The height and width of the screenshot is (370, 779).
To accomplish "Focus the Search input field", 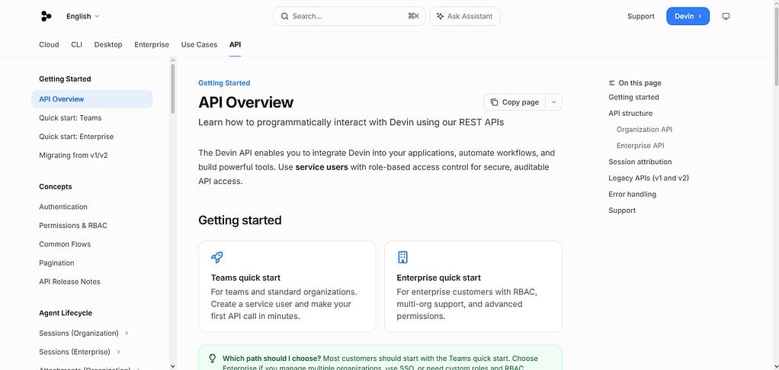I will click(349, 17).
